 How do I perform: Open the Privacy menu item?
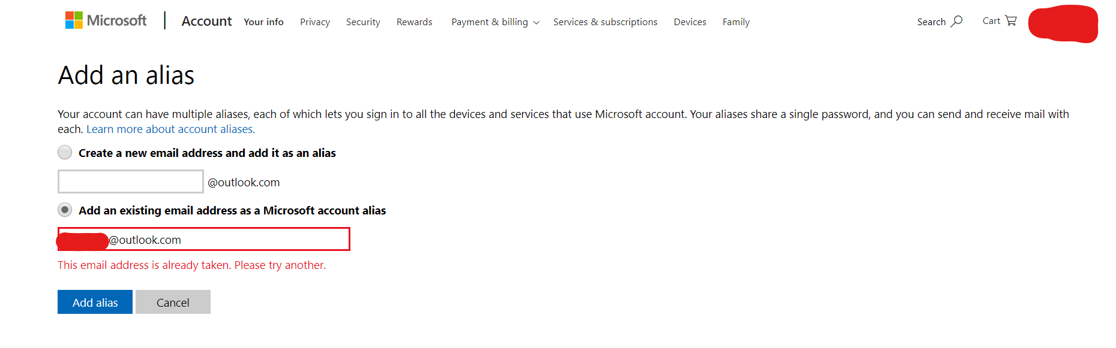(x=315, y=22)
